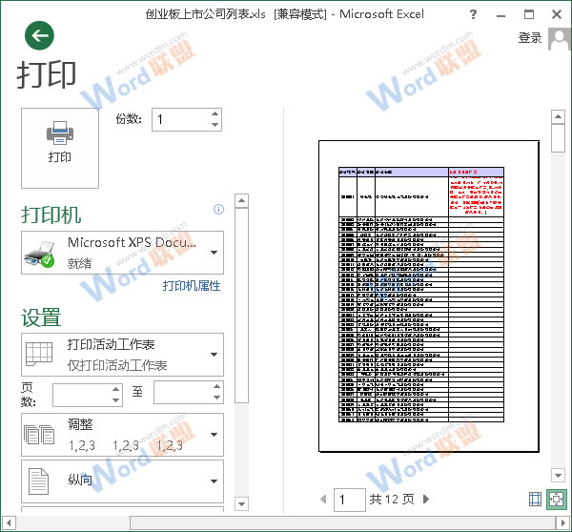Image resolution: width=572 pixels, height=532 pixels.
Task: Click the large Print button with printer icon
Action: 60,147
